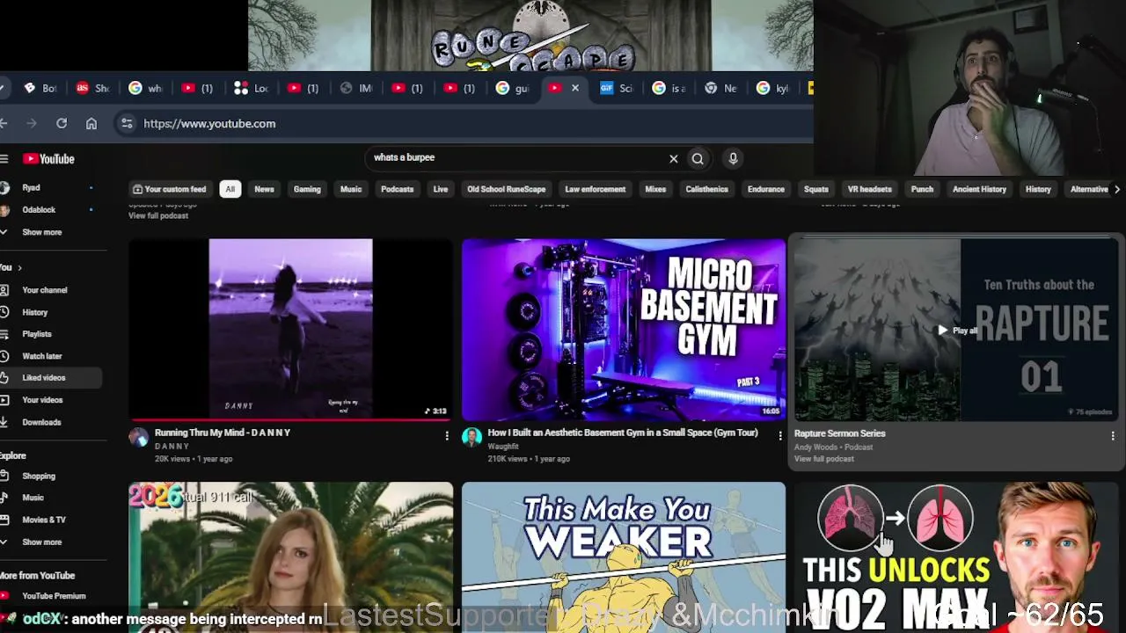Viewport: 1126px width, 633px height.
Task: Switch to the 'Sci' browser tab
Action: [x=617, y=88]
